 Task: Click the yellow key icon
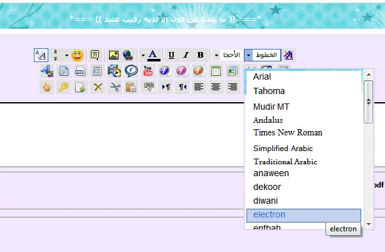[x=63, y=87]
